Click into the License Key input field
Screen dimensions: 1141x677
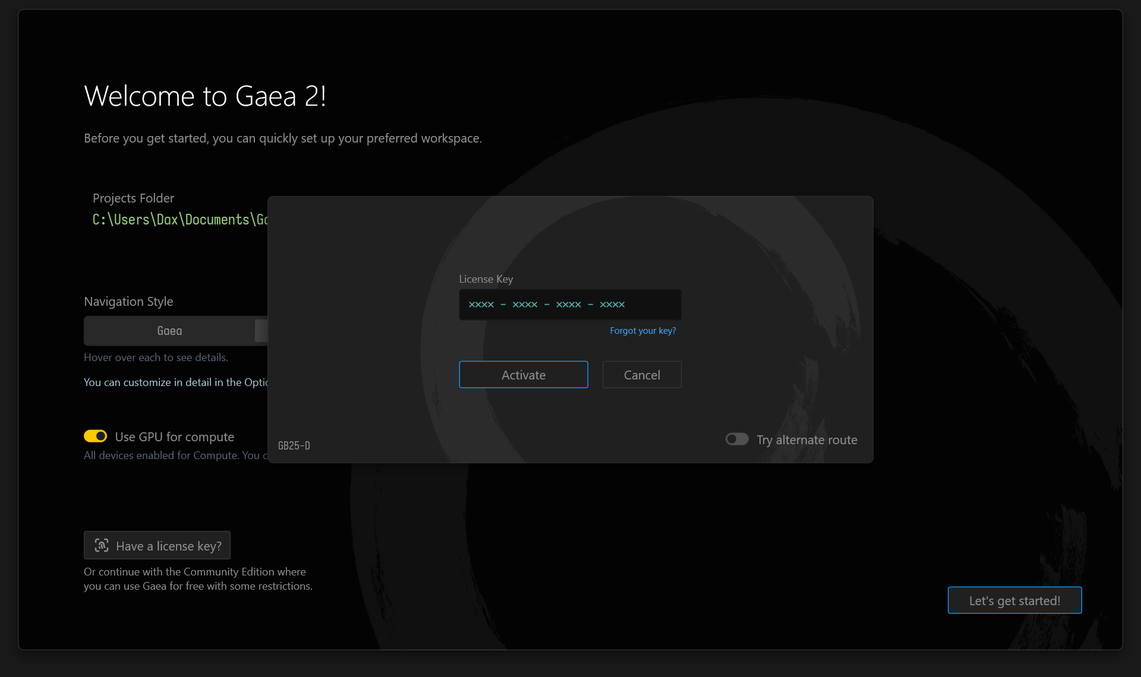coord(569,305)
